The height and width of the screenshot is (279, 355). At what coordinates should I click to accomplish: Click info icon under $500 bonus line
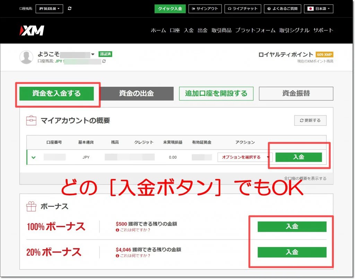(x=117, y=230)
